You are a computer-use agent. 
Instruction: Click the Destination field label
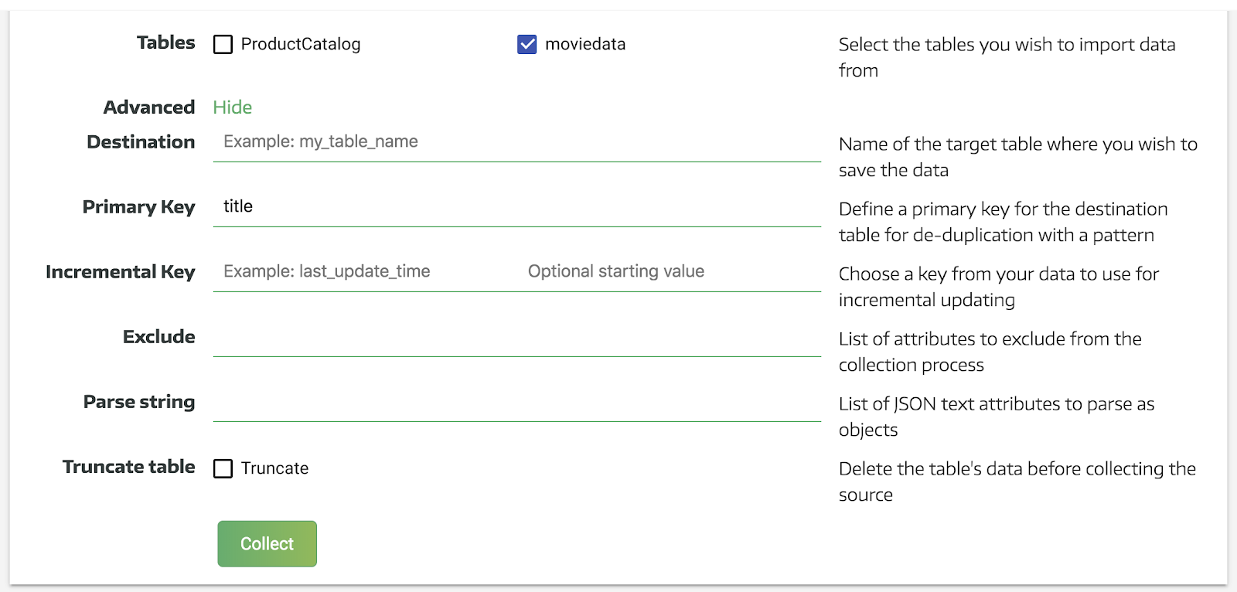(x=141, y=141)
